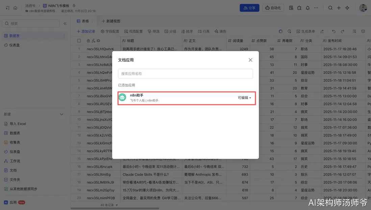The width and height of the screenshot is (371, 210).
Task: Click the colorful circle AI icon in toolbar
Action: coord(281,31)
